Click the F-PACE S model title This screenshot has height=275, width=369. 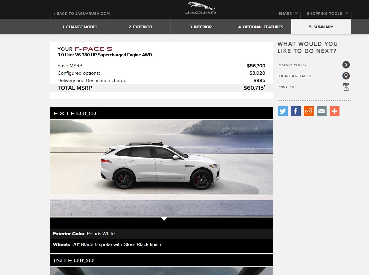click(93, 49)
